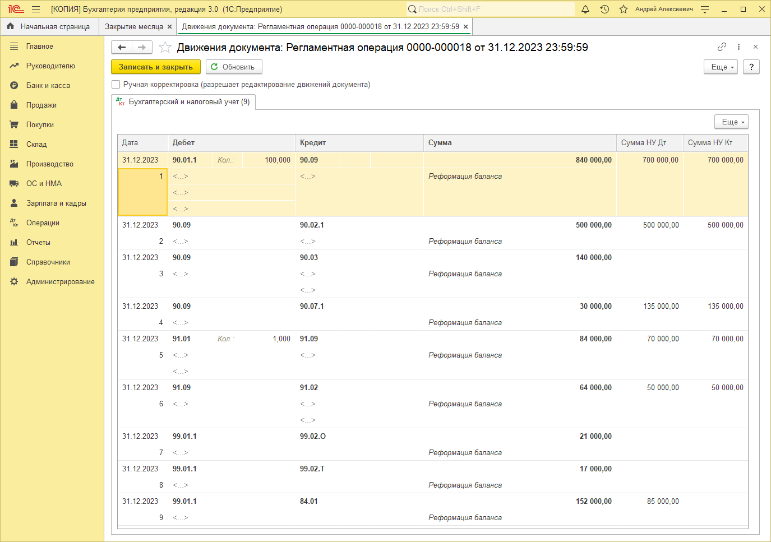Viewport: 771px width, 542px height.
Task: Open the main hamburger menu icon
Action: point(36,9)
